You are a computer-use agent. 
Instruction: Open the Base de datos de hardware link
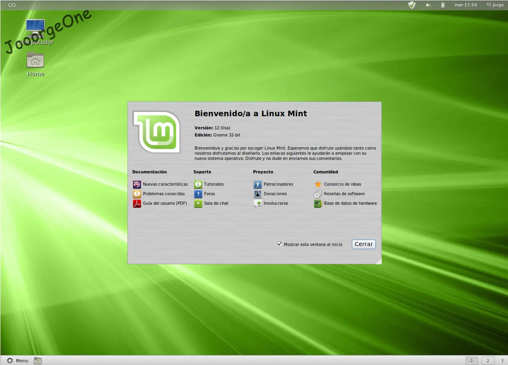pyautogui.click(x=350, y=204)
